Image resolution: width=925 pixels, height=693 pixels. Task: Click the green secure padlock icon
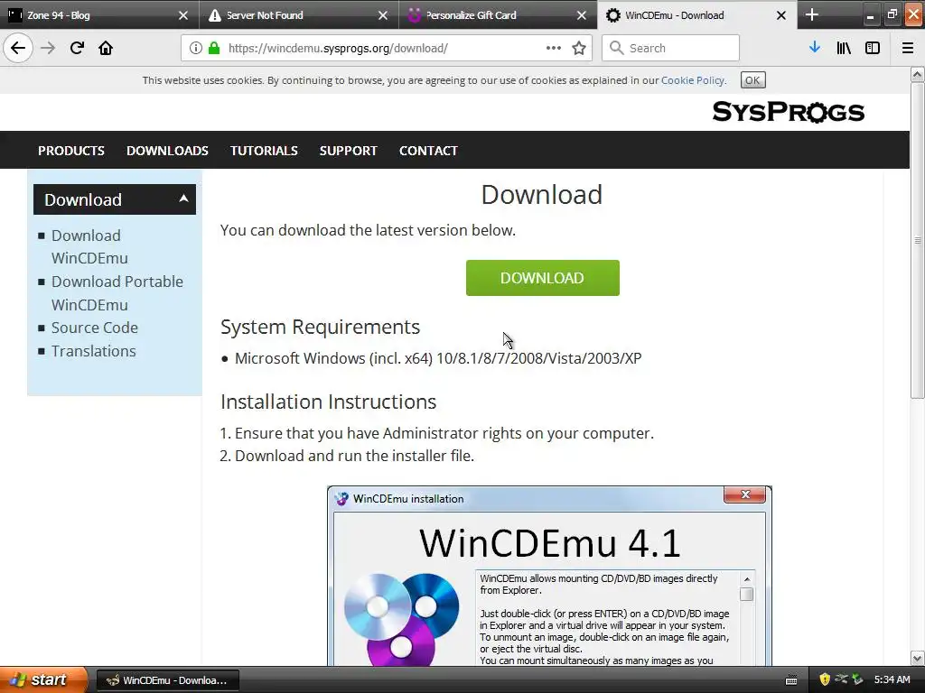[214, 49]
